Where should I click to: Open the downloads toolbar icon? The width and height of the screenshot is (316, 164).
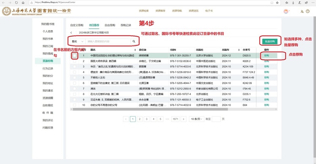(x=293, y=3)
